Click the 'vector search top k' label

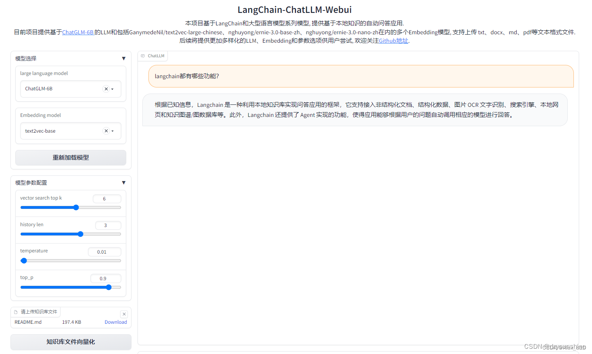coord(41,198)
